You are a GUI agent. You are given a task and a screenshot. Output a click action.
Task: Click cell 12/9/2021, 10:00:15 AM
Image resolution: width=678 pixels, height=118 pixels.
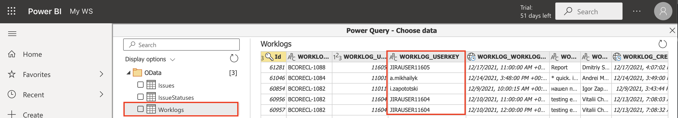508,89
